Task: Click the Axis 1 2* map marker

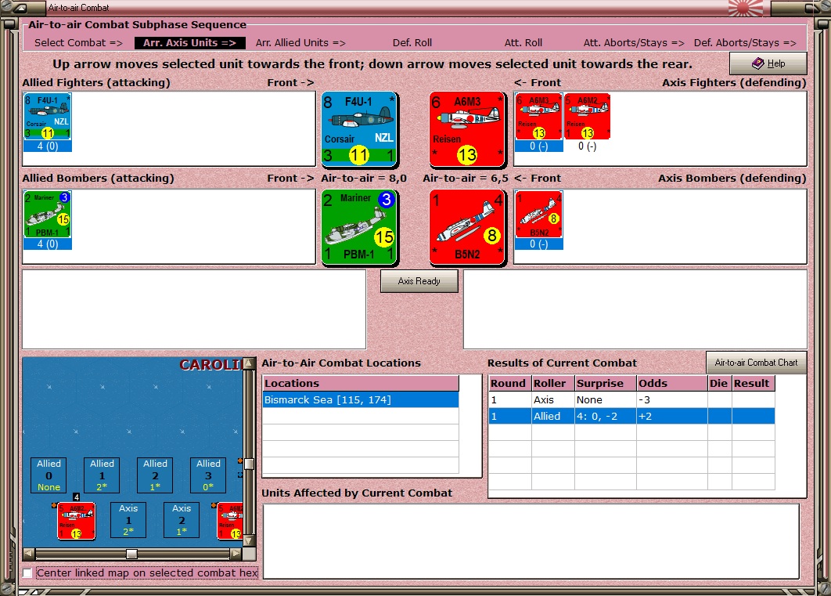Action: pyautogui.click(x=128, y=520)
